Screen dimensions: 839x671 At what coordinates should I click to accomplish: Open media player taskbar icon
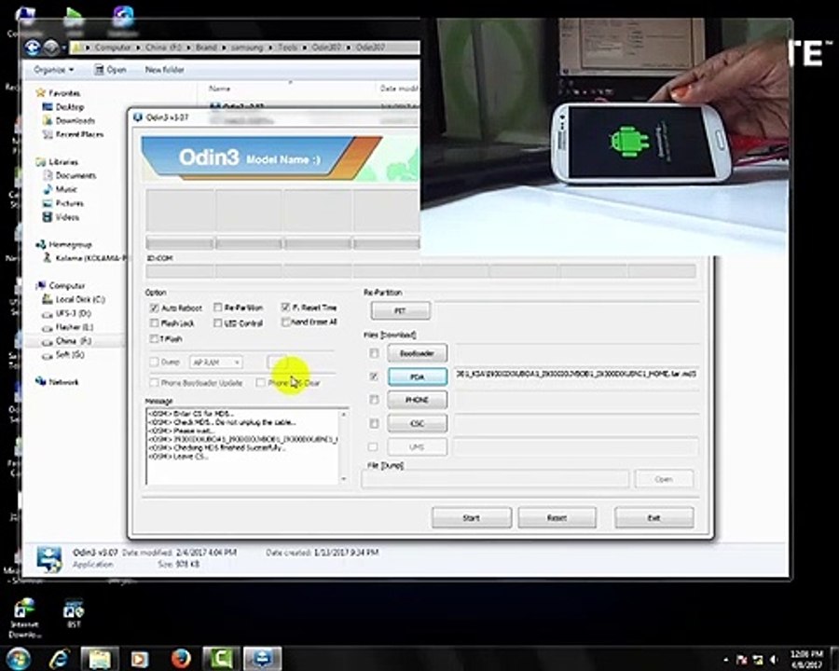click(x=140, y=659)
